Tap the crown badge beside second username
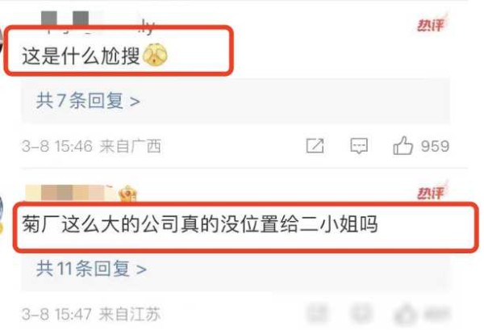The image size is (484, 330). tap(127, 194)
